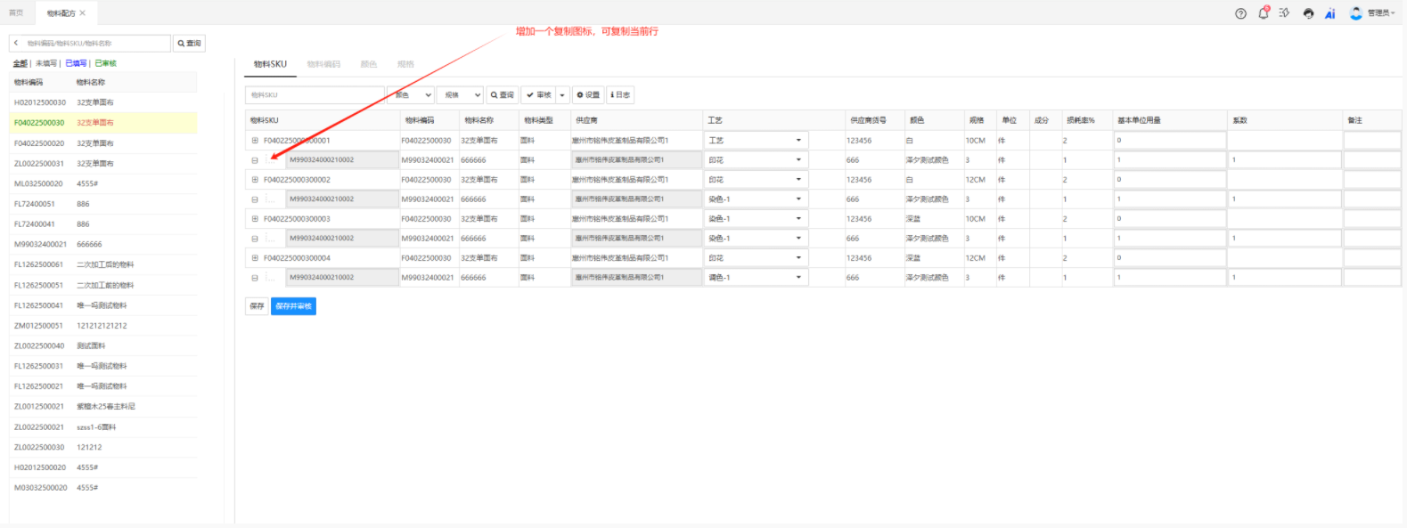Open the customer service headset icon
This screenshot has width=1407, height=528.
pyautogui.click(x=1308, y=13)
